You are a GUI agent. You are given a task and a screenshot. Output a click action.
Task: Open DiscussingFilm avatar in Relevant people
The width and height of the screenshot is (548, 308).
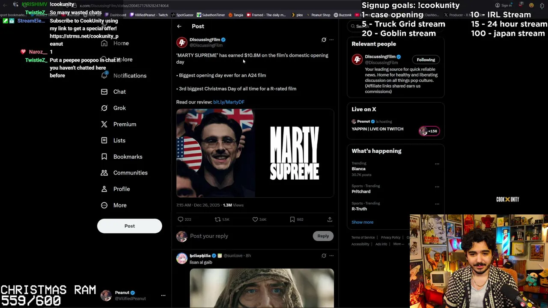pos(357,59)
